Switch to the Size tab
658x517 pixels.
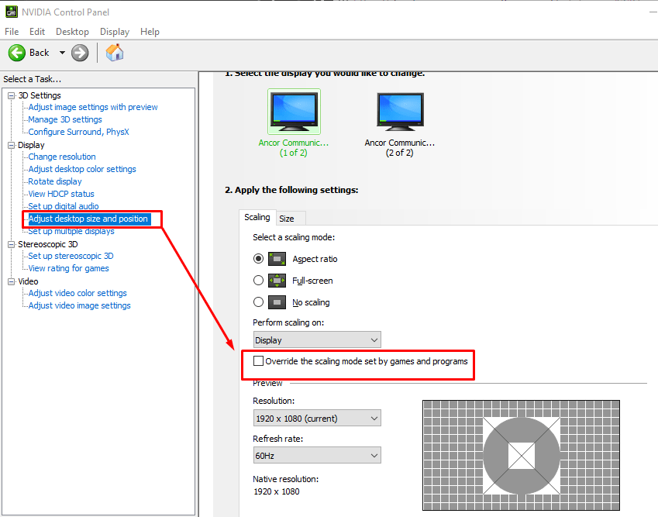(290, 218)
